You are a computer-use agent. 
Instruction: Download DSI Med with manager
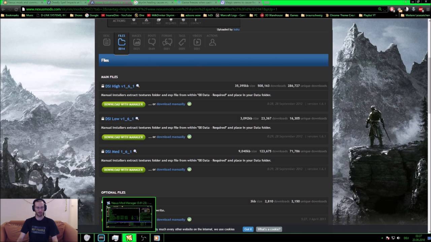pos(123,170)
